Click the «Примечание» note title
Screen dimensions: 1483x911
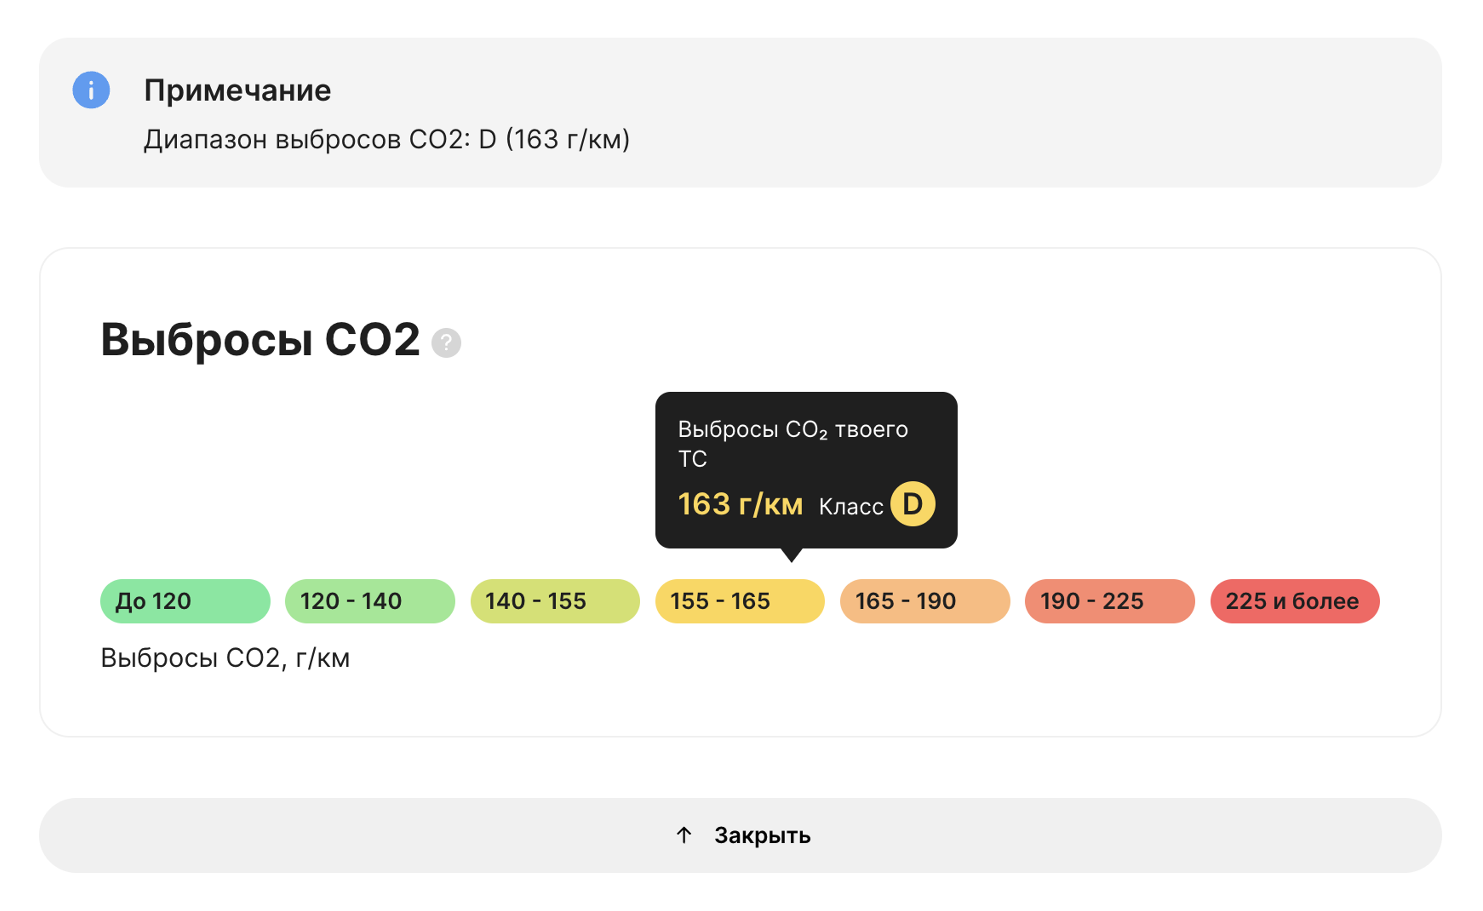(238, 90)
